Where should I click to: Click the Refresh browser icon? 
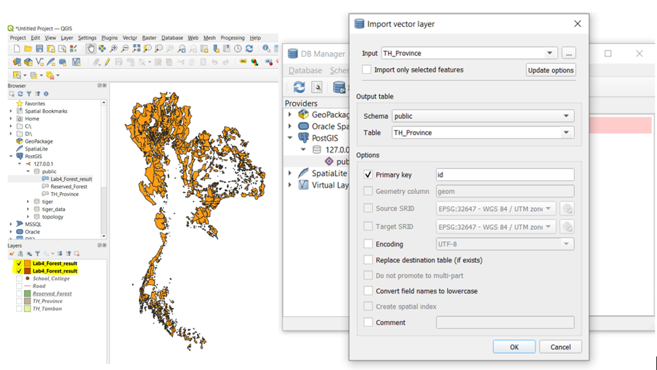[20, 92]
